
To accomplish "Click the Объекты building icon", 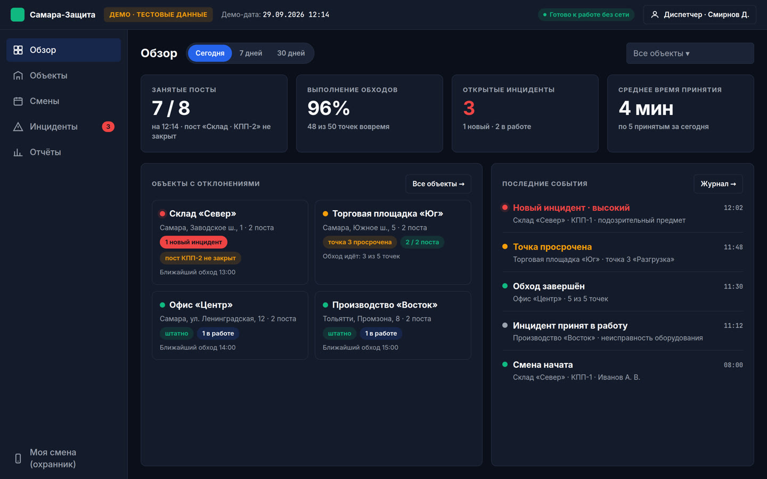I will [18, 76].
